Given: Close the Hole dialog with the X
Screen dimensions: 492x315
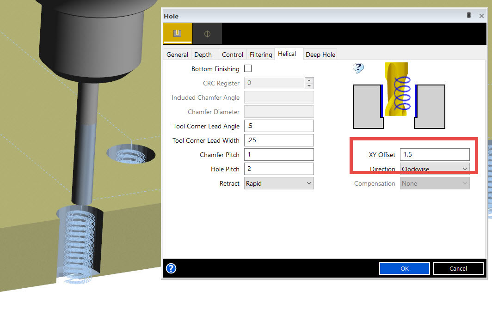Looking at the screenshot, I should (x=481, y=16).
